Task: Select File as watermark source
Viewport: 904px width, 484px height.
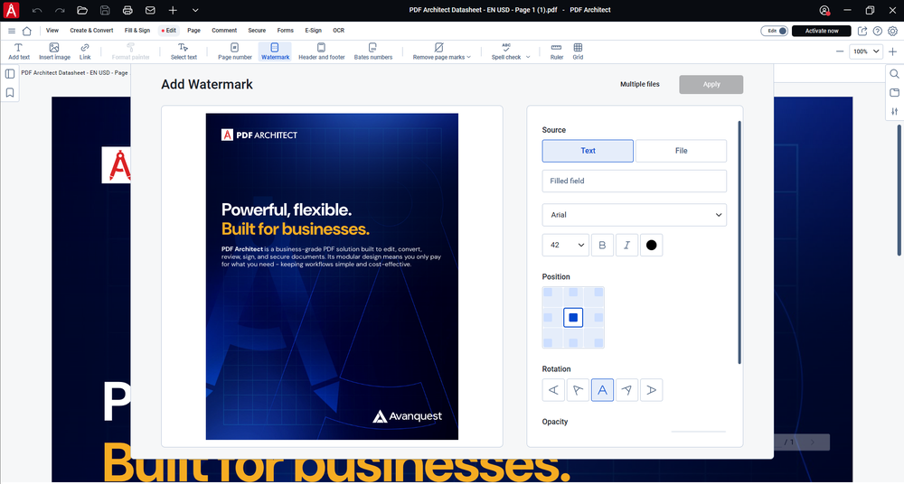Action: click(681, 151)
